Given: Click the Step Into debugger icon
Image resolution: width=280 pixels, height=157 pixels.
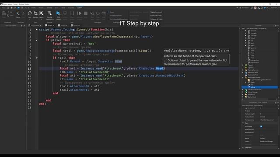Looking at the screenshot, I should pos(92,14).
